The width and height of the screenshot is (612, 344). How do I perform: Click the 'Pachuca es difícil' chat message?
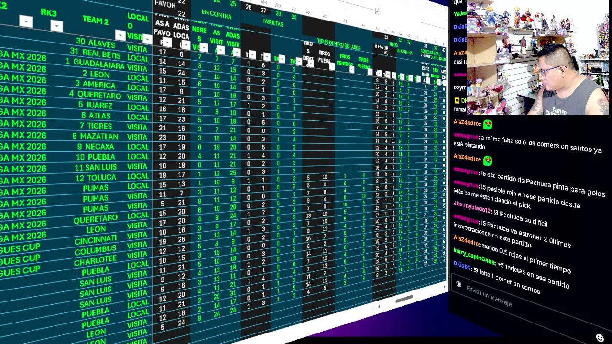[521, 218]
